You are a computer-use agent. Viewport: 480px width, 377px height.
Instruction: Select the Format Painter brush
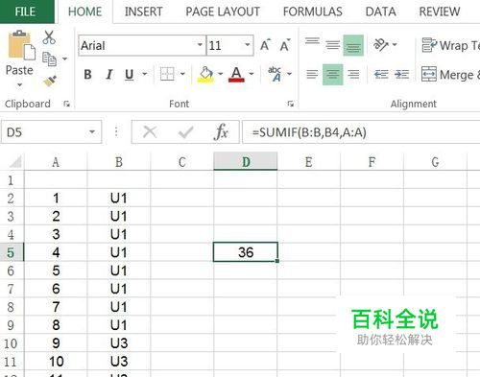[x=50, y=81]
